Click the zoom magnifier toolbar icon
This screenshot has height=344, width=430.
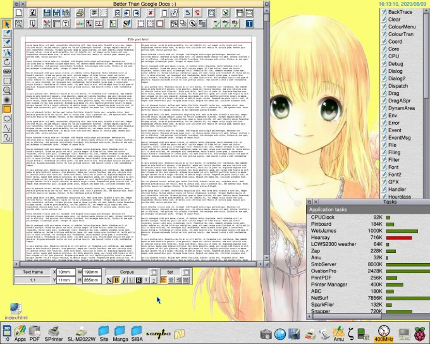(19, 23)
